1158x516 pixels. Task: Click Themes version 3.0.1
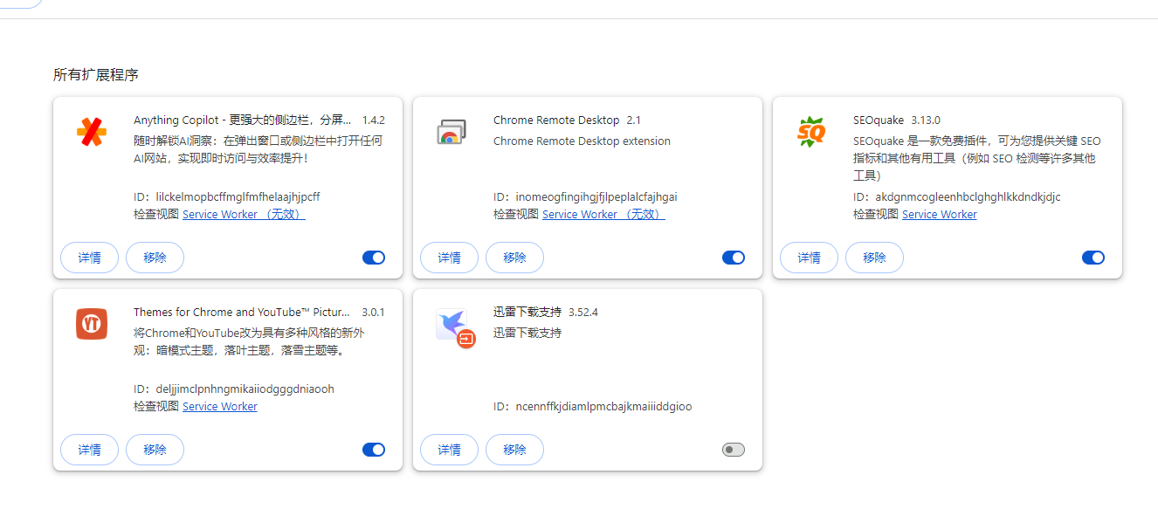[374, 313]
